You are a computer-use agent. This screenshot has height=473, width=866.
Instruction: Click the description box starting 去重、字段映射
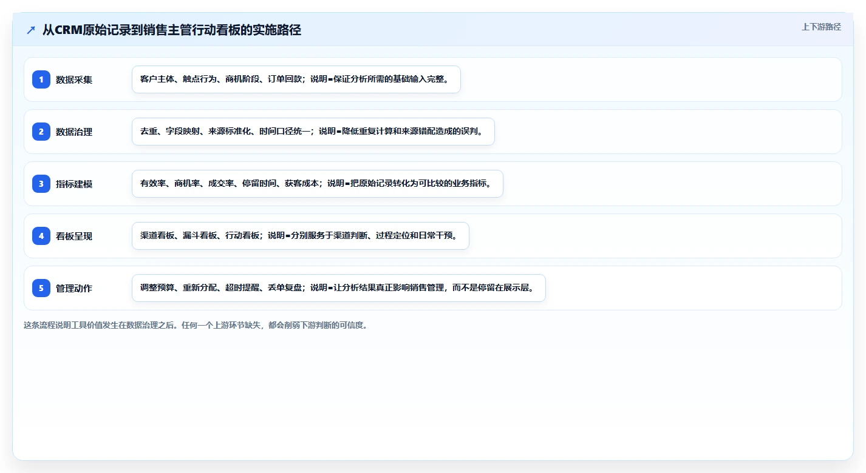pos(313,132)
